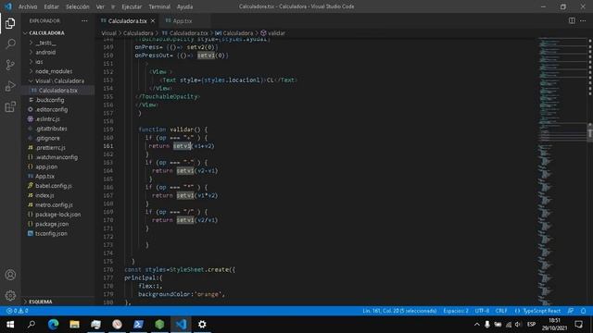This screenshot has width=593, height=333.
Task: Open PowerShell from the taskbar
Action: click(138, 325)
